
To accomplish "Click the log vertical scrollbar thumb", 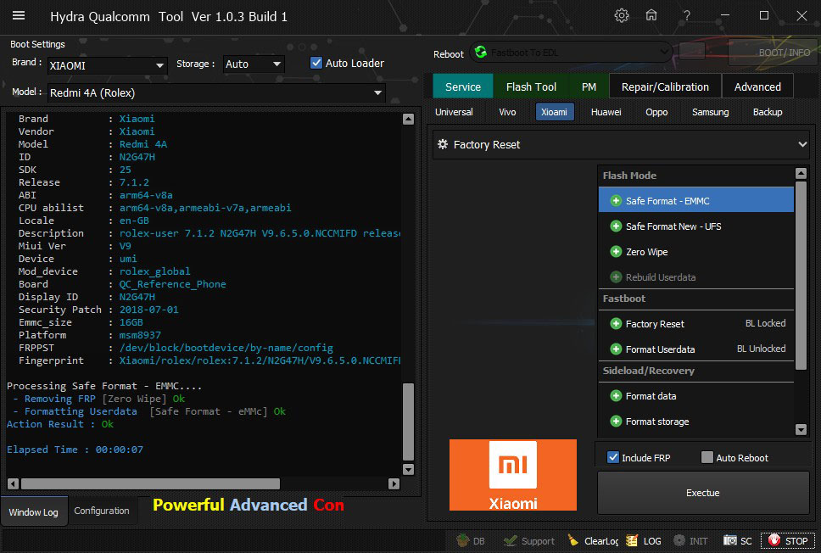I will tap(409, 422).
